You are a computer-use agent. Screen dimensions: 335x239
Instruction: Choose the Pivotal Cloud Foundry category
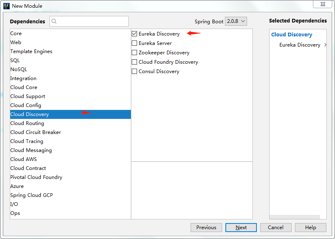(x=70, y=177)
